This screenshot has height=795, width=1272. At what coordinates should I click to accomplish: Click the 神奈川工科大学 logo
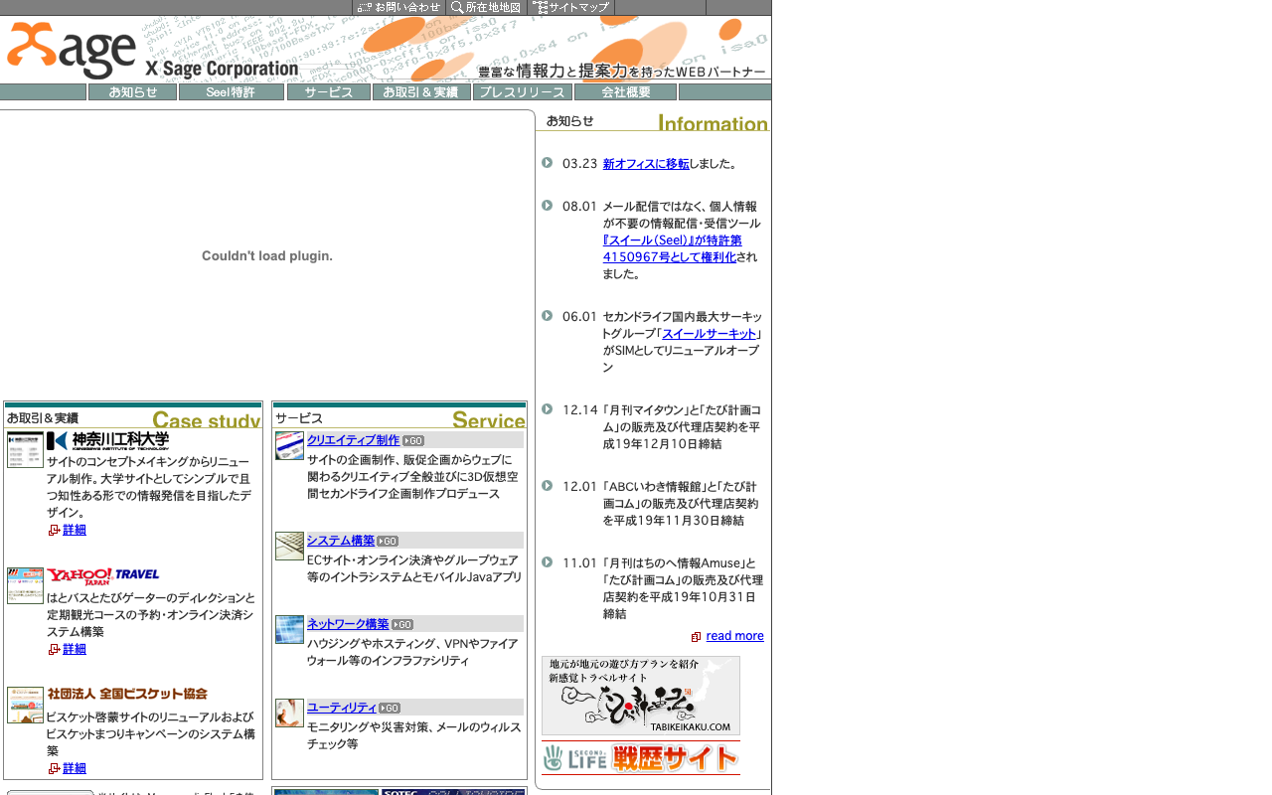[x=107, y=440]
